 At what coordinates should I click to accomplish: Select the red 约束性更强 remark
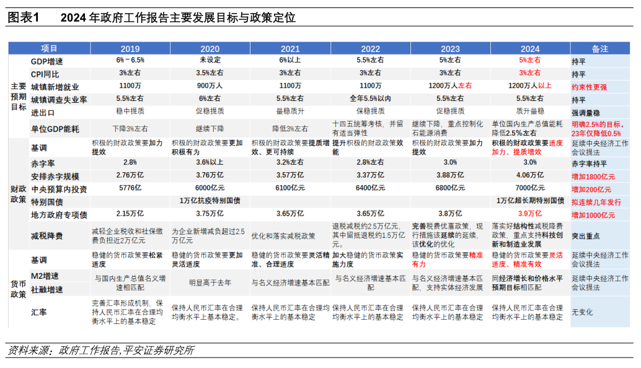(x=589, y=87)
